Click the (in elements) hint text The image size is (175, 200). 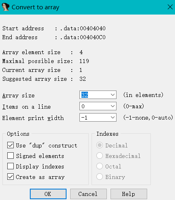(143, 95)
